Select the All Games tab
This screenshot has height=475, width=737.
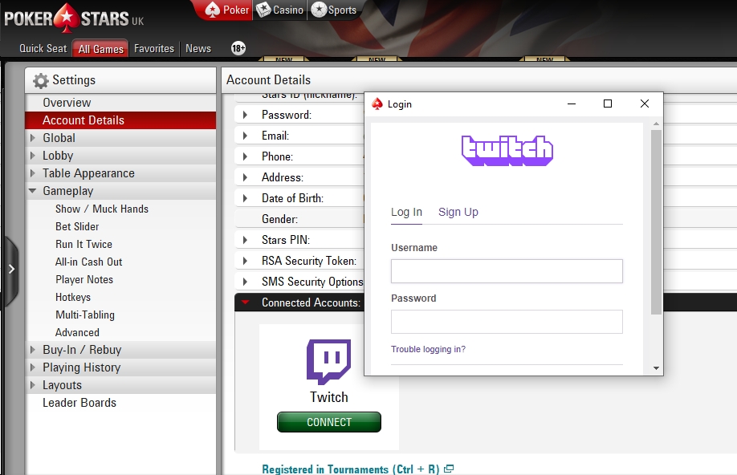100,49
